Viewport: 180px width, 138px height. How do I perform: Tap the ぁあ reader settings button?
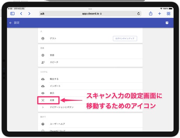pos(42,14)
